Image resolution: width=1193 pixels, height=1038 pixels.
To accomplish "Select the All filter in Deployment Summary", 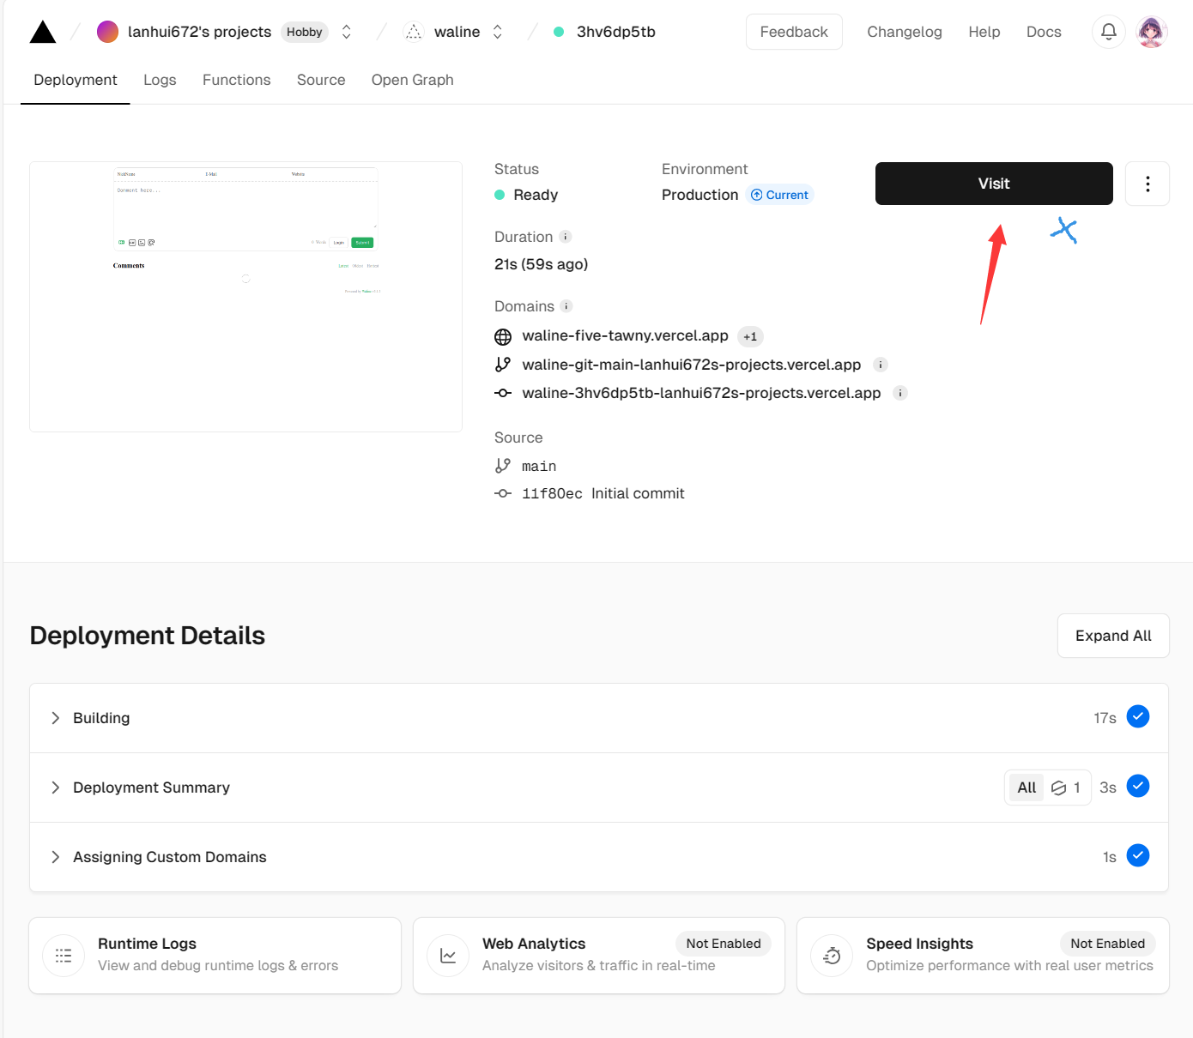I will (1026, 788).
